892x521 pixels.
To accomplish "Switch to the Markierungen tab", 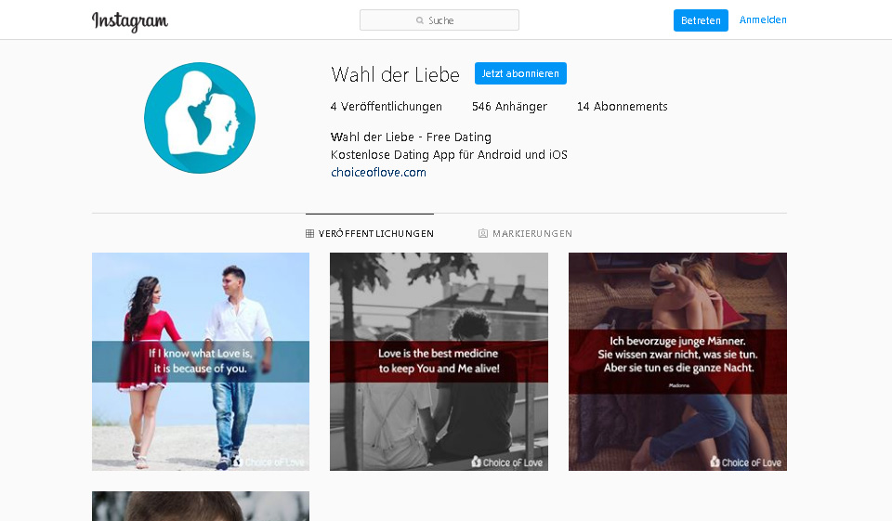I will pos(531,234).
